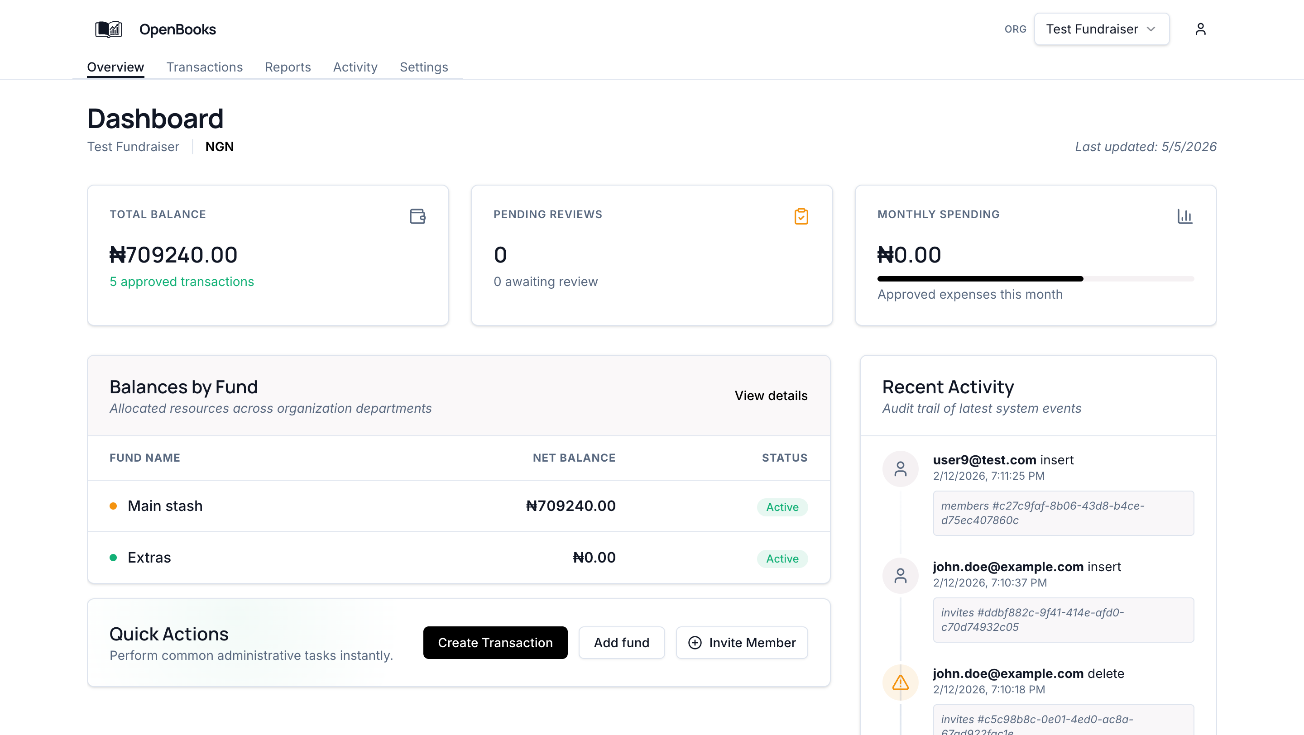Click the warning triangle icon beside delete event

[x=901, y=682]
